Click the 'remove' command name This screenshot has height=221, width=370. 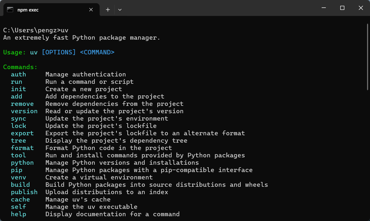(22, 104)
